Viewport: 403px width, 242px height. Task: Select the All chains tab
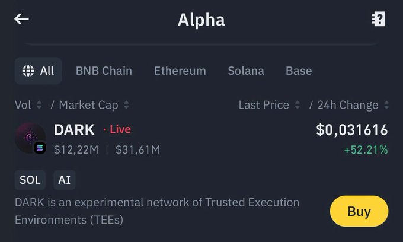[x=39, y=71]
